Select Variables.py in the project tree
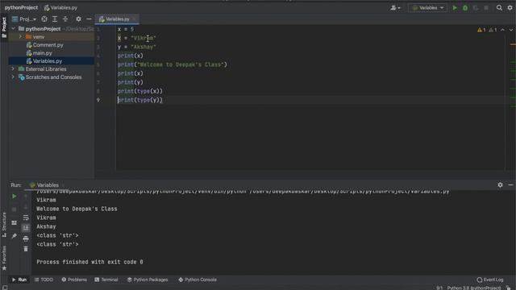Screen dimensions: 516x290 point(48,61)
